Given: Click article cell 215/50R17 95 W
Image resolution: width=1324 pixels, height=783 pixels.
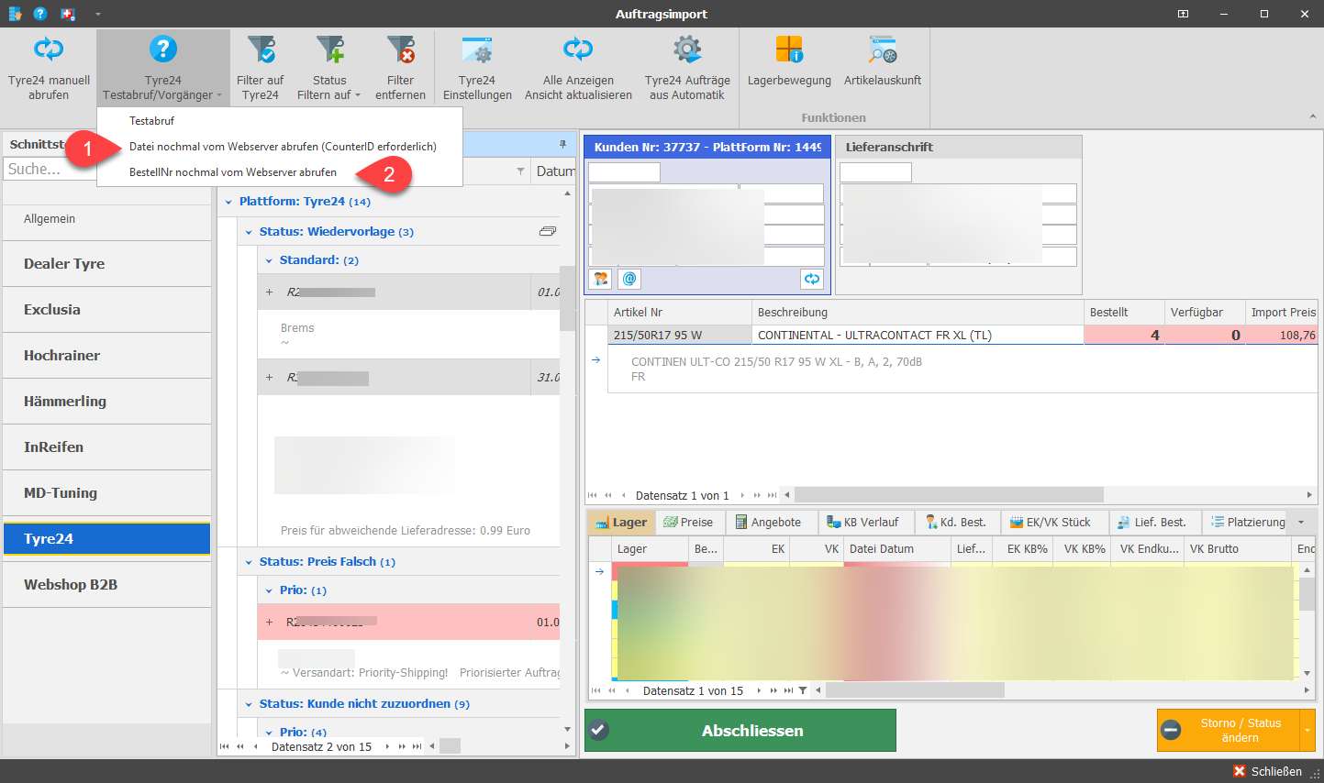Looking at the screenshot, I should tap(680, 336).
